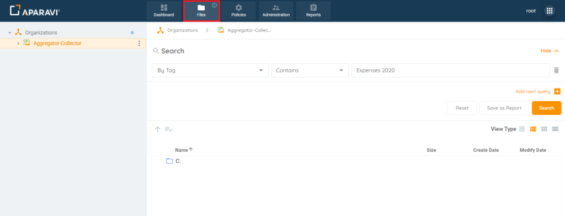
Task: Click the blue status dot beside Organizations
Action: 132,32
